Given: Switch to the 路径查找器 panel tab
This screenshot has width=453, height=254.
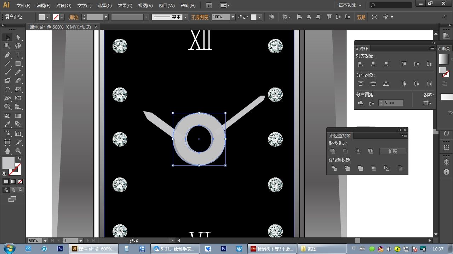Looking at the screenshot, I should (x=340, y=135).
